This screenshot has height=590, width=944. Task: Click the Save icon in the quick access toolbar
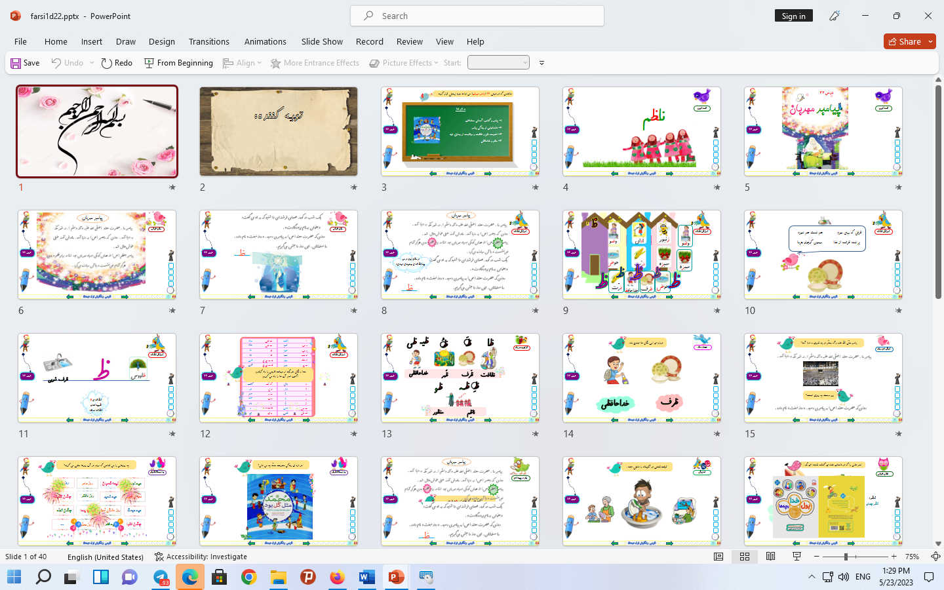tap(16, 63)
